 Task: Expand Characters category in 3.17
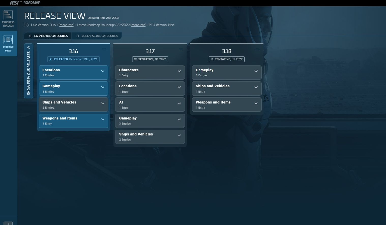click(x=150, y=73)
